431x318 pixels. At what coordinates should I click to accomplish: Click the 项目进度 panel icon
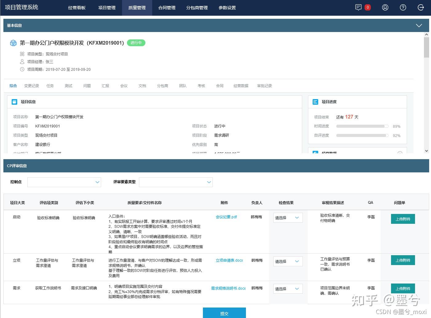click(315, 102)
